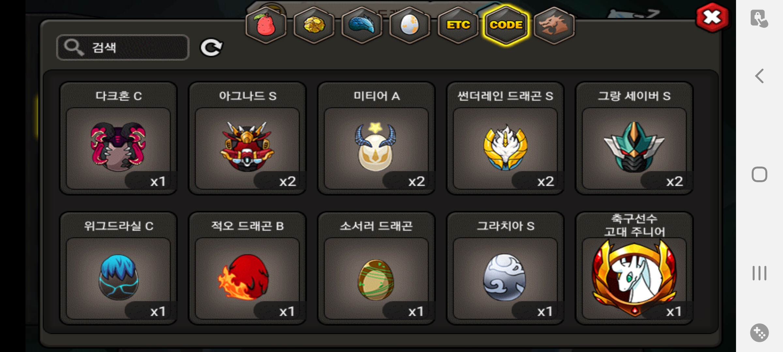Close the inventory with the red X

(712, 18)
